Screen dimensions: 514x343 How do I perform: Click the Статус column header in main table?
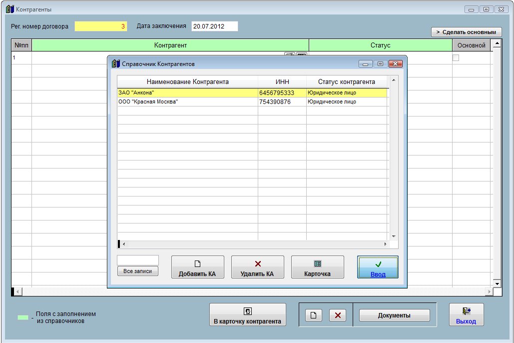point(380,45)
